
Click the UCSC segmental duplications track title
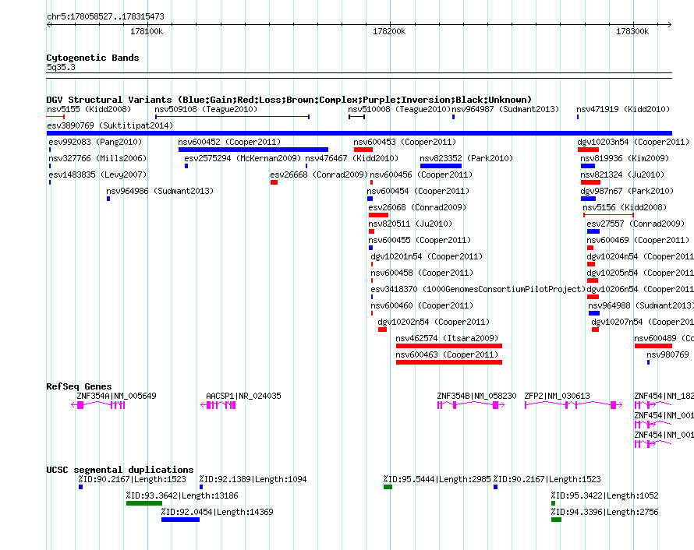[x=120, y=470]
